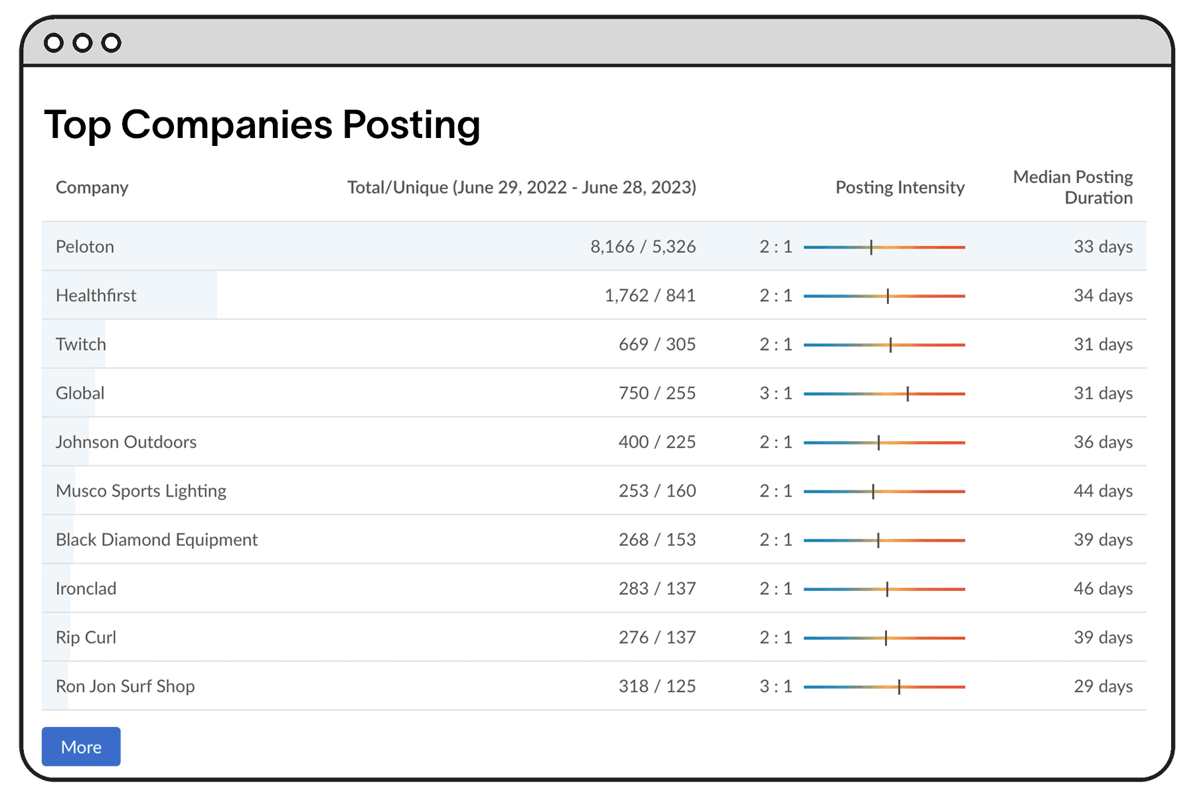
Task: Click the 283 / 137 postings value
Action: [x=657, y=588]
